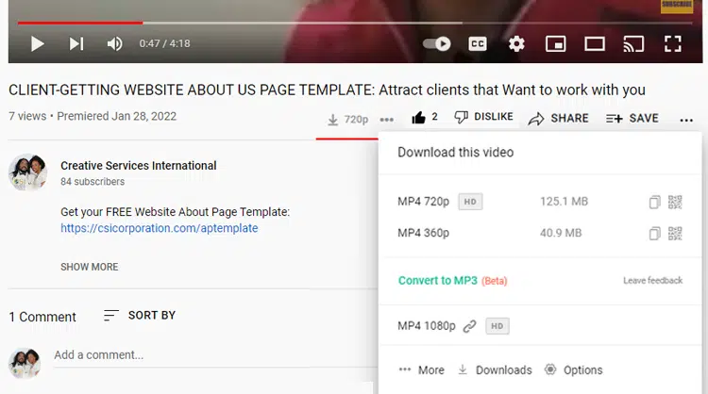Expand description with SHOW MORE
708x394 pixels.
(90, 267)
